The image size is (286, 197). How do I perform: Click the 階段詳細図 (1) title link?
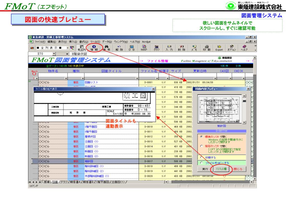click(x=94, y=166)
